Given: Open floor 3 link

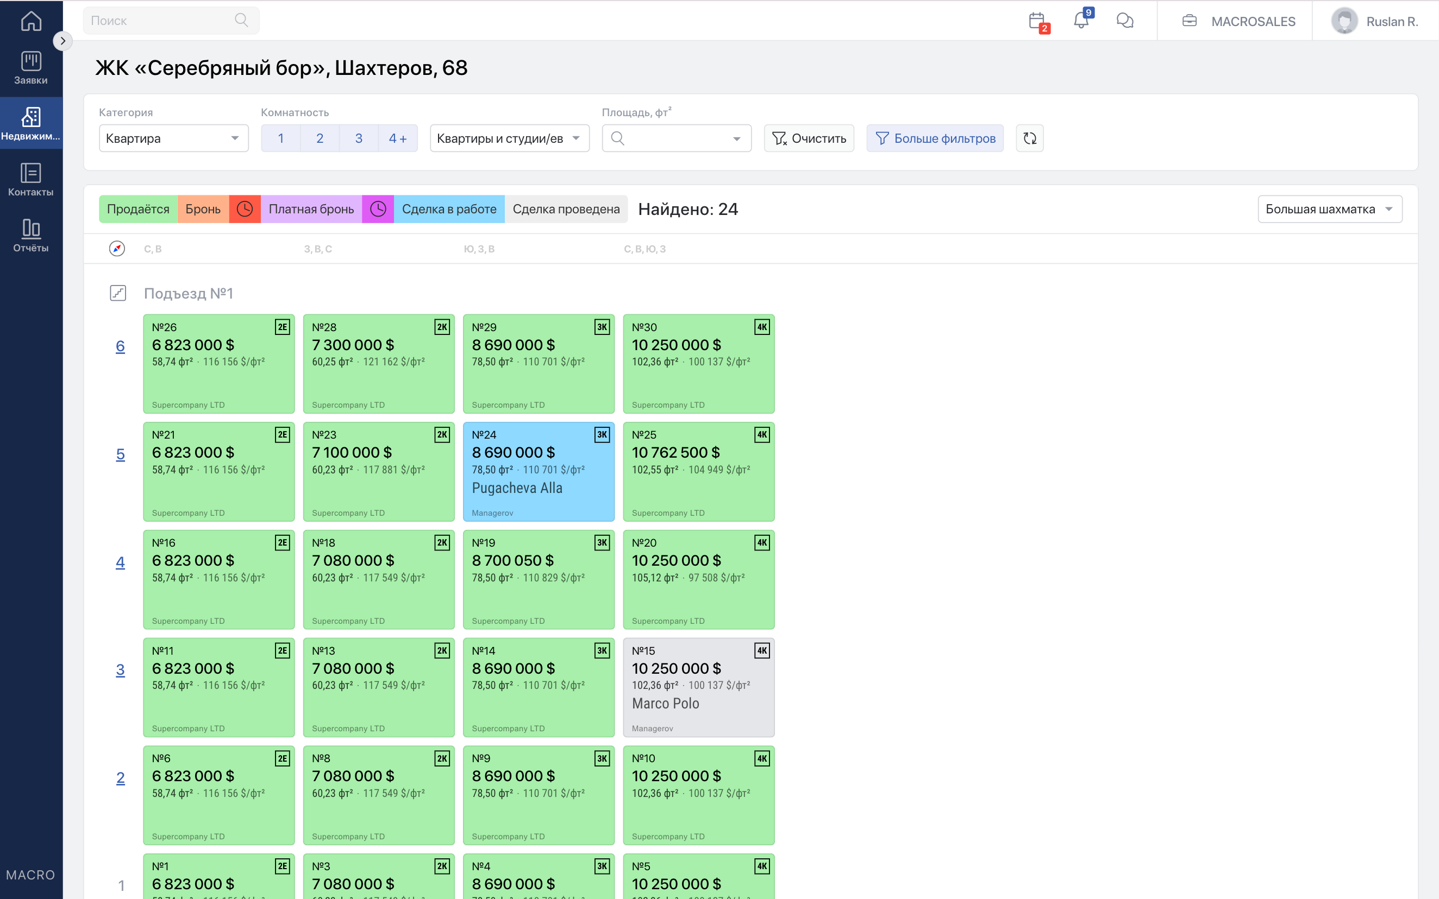Looking at the screenshot, I should (x=120, y=670).
